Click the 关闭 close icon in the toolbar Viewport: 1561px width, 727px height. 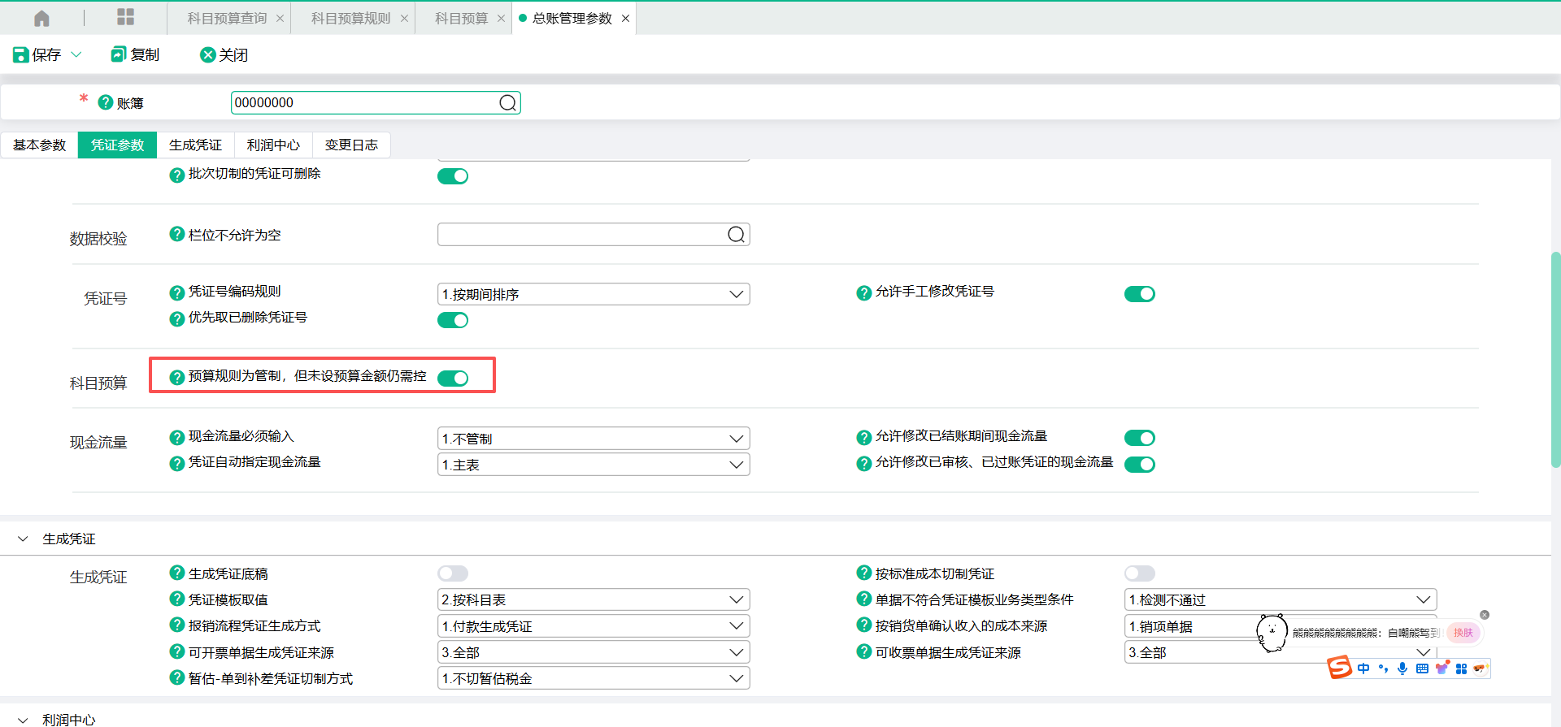coord(208,54)
